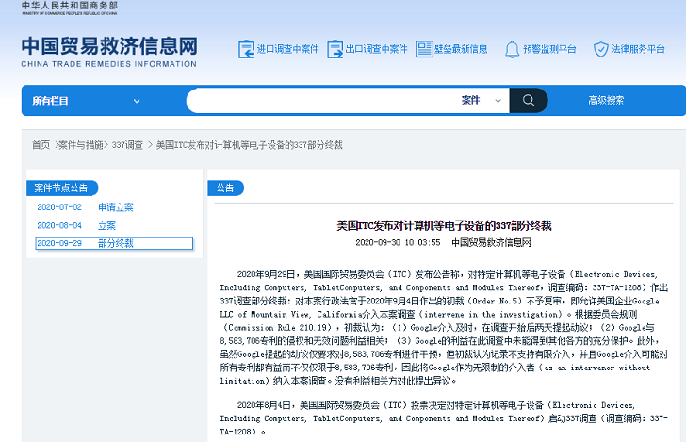Open the 部分终裁 case node
The image size is (686, 442).
pos(116,243)
